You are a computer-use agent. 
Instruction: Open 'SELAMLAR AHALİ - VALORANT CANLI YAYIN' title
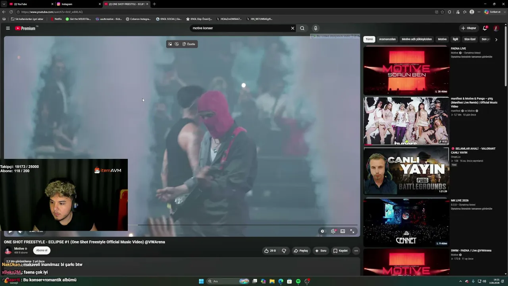click(473, 151)
